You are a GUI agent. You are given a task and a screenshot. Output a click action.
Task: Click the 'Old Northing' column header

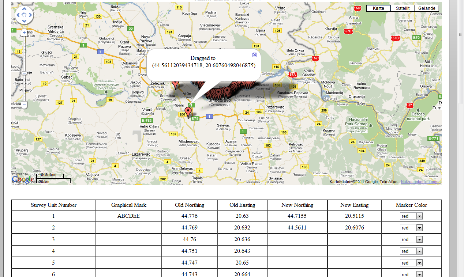(190, 205)
